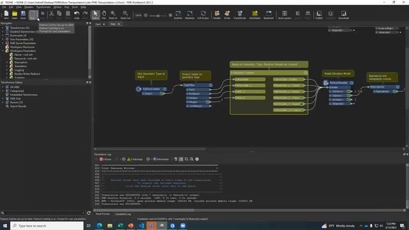
Task: Open the Edit menu
Action: click(11, 7)
